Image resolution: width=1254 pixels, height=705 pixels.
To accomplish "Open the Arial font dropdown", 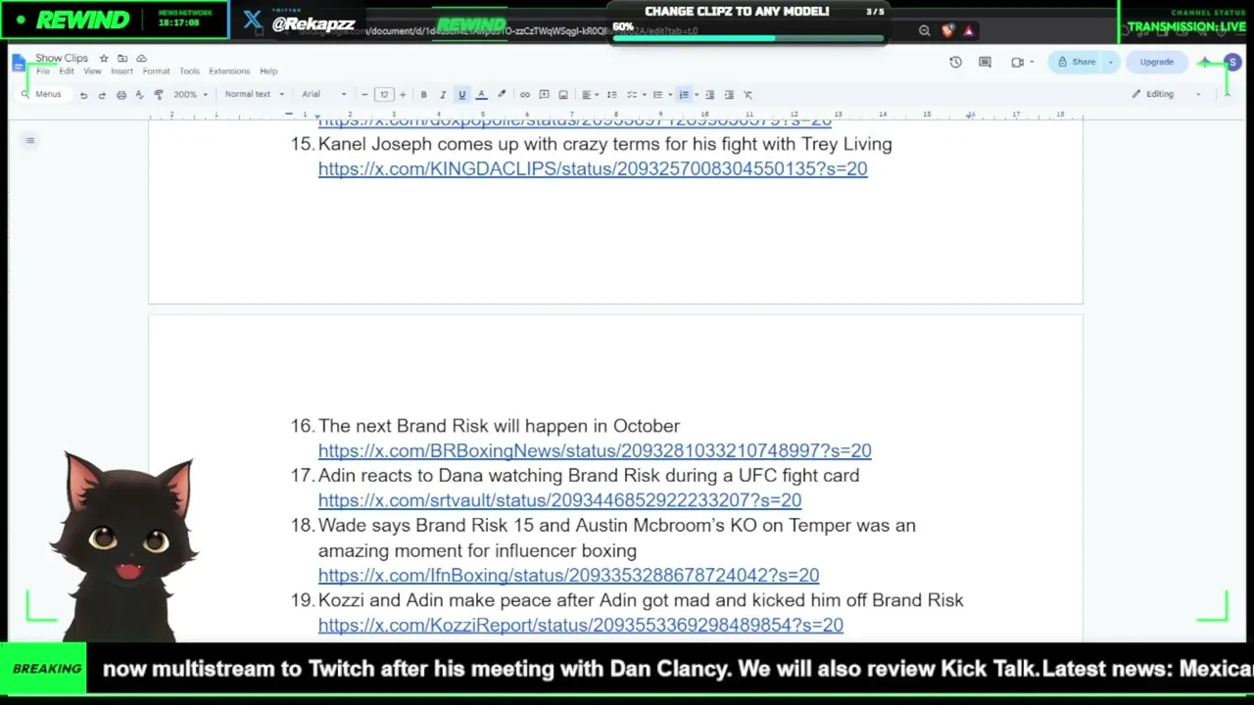I will pos(323,95).
